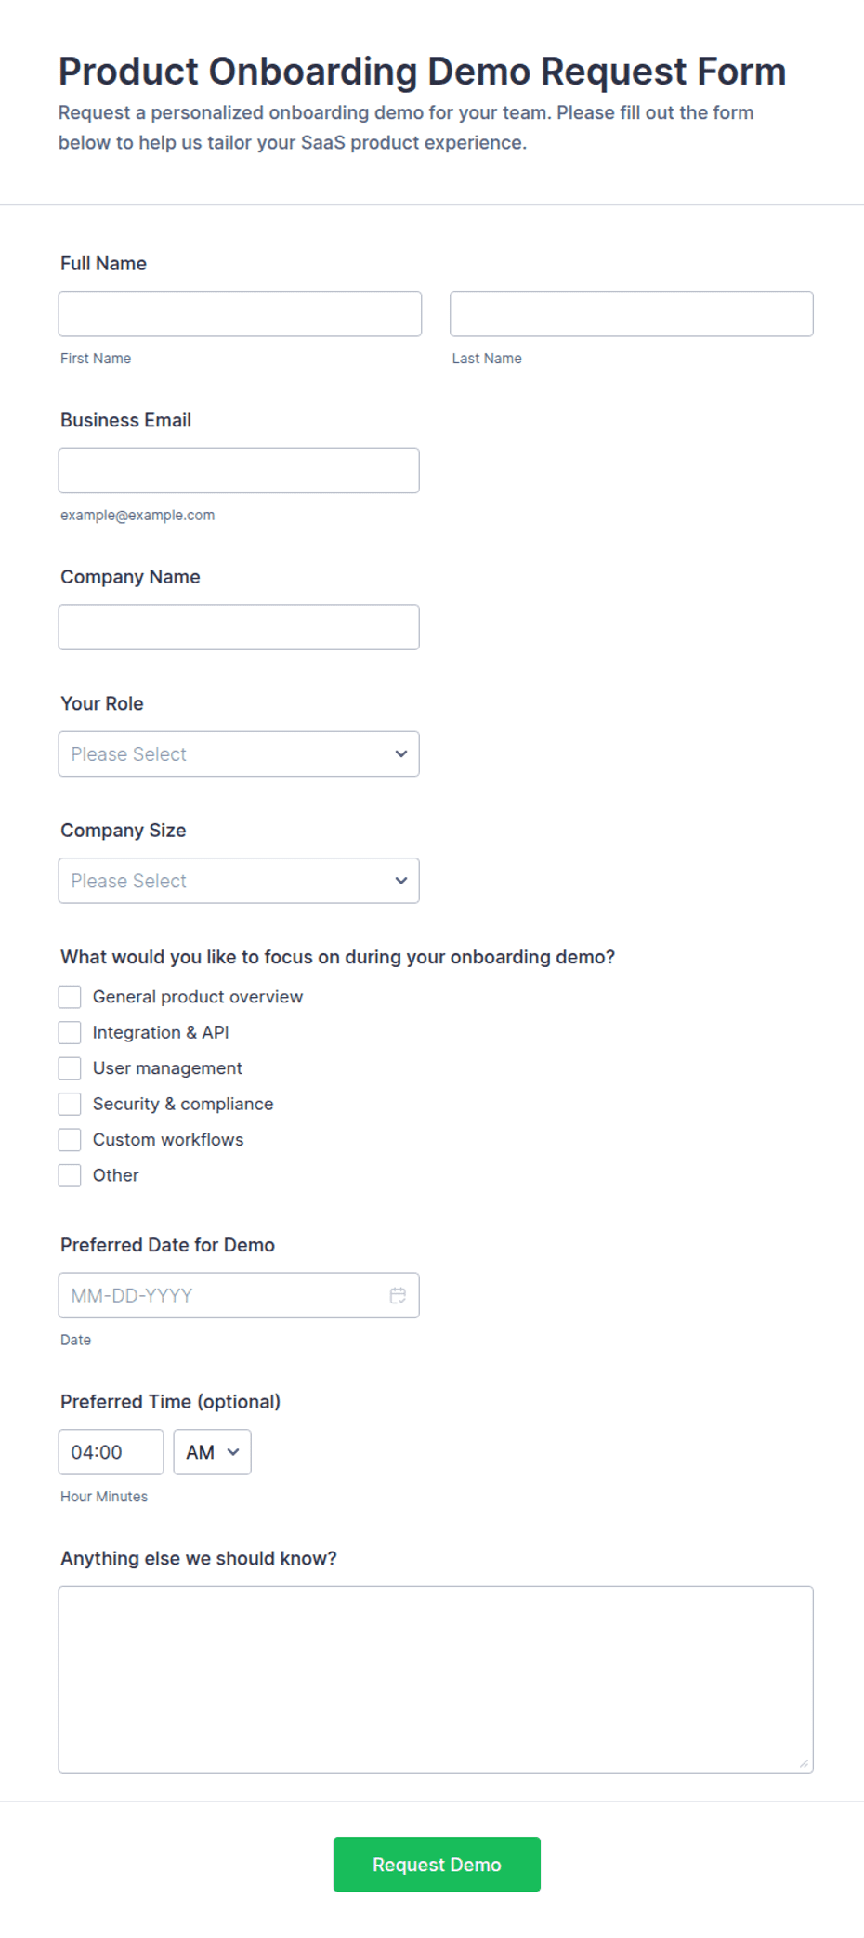Open the Company Size select menu

(x=239, y=881)
